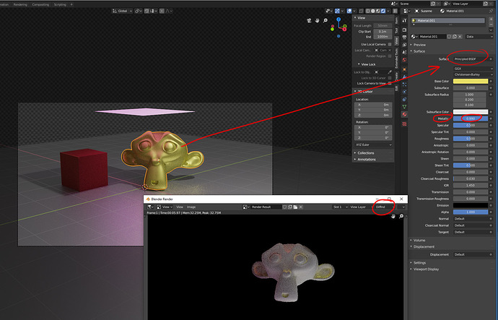Add a material slot with plus button
Screen dimensions: 498x320
491,20
